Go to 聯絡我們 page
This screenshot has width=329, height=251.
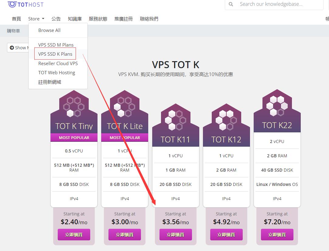pyautogui.click(x=149, y=19)
